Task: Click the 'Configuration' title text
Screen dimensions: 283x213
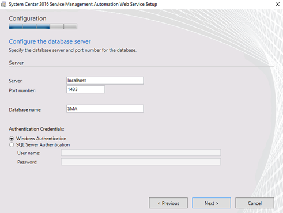Action: 28,18
